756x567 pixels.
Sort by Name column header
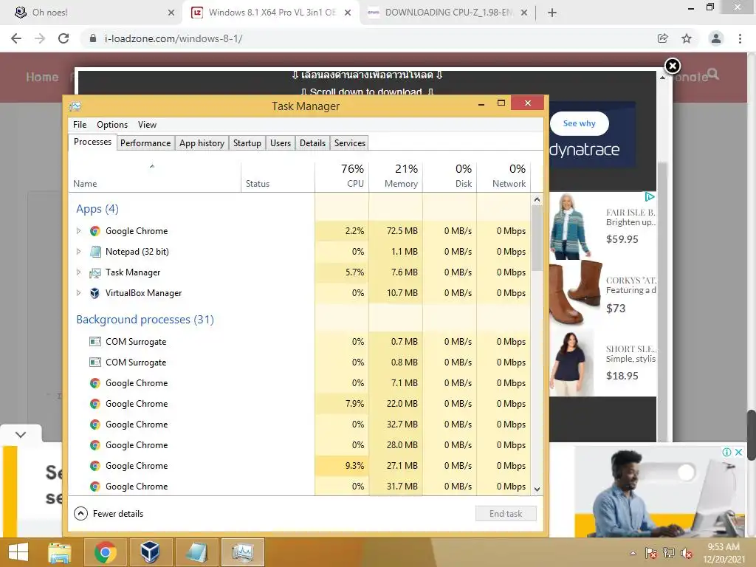[x=154, y=176]
